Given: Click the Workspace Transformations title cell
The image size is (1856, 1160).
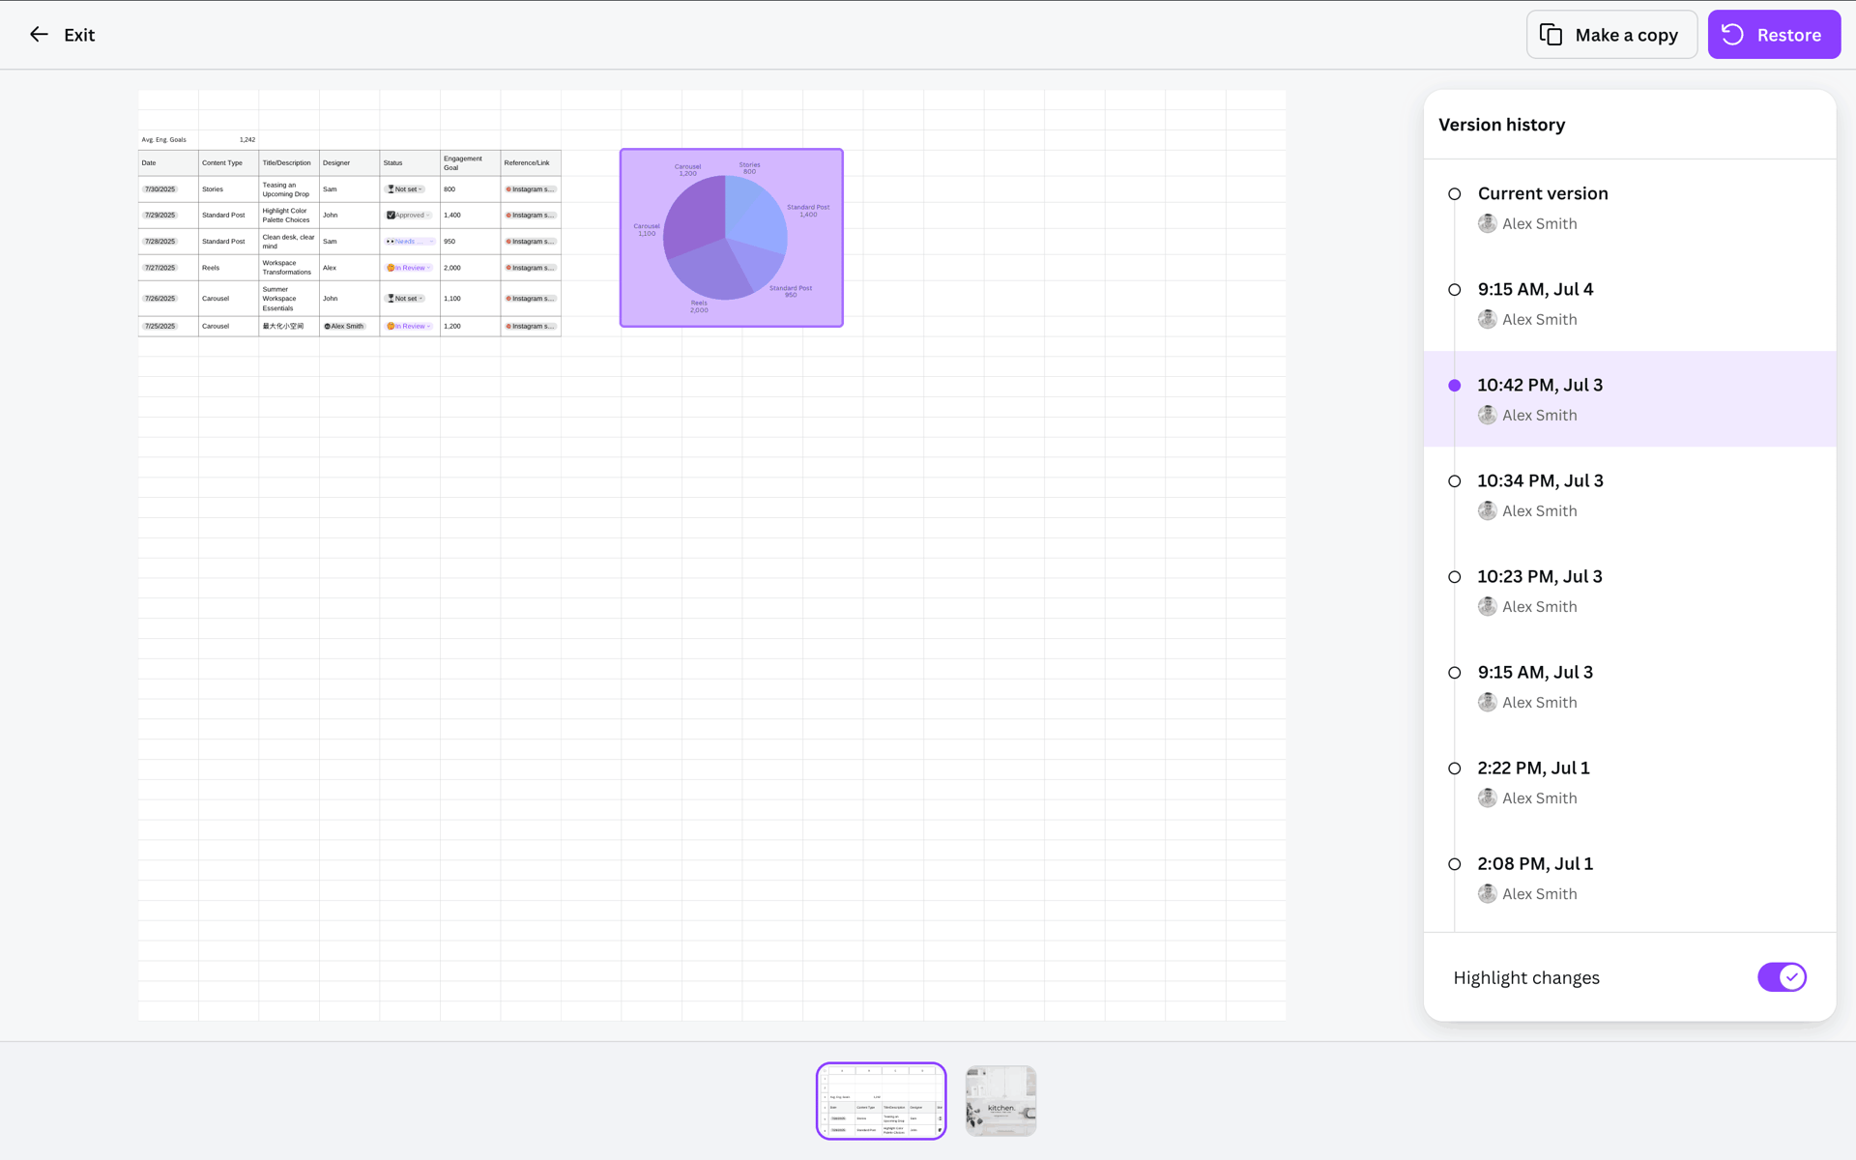Looking at the screenshot, I should 289,268.
